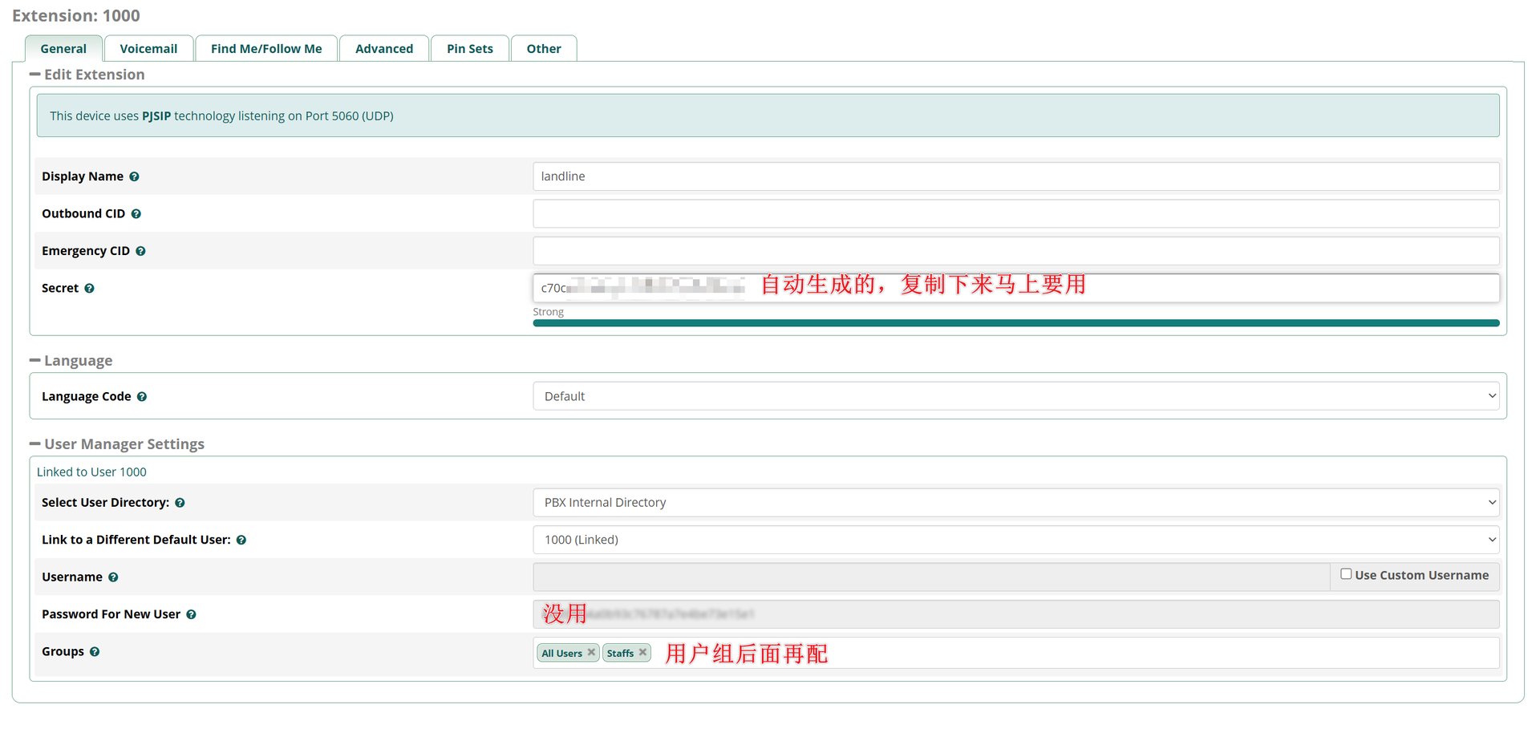Open help icon beside Link to a Different Default User
Image resolution: width=1540 pixels, height=729 pixels.
tap(241, 541)
